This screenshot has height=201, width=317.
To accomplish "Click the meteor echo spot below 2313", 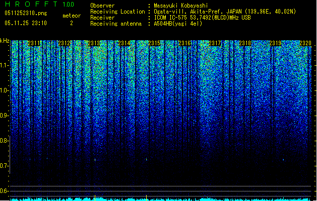I will (x=95, y=160).
